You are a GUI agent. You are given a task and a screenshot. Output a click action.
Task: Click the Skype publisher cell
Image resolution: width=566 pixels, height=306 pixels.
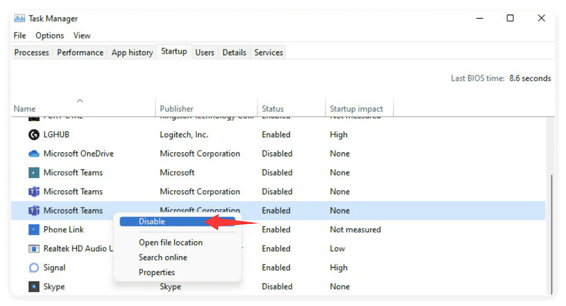click(x=170, y=287)
